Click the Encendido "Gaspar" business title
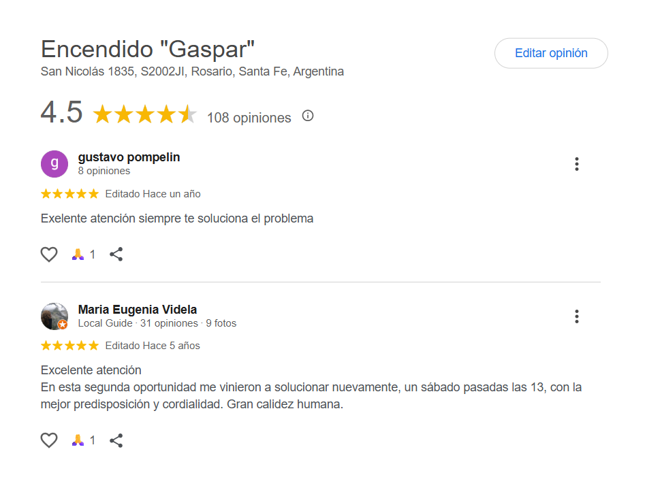 (148, 50)
